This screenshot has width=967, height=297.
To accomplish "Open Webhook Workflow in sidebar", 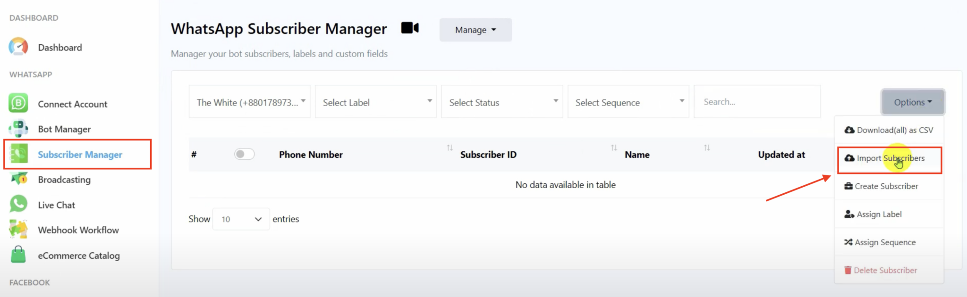I will [78, 230].
